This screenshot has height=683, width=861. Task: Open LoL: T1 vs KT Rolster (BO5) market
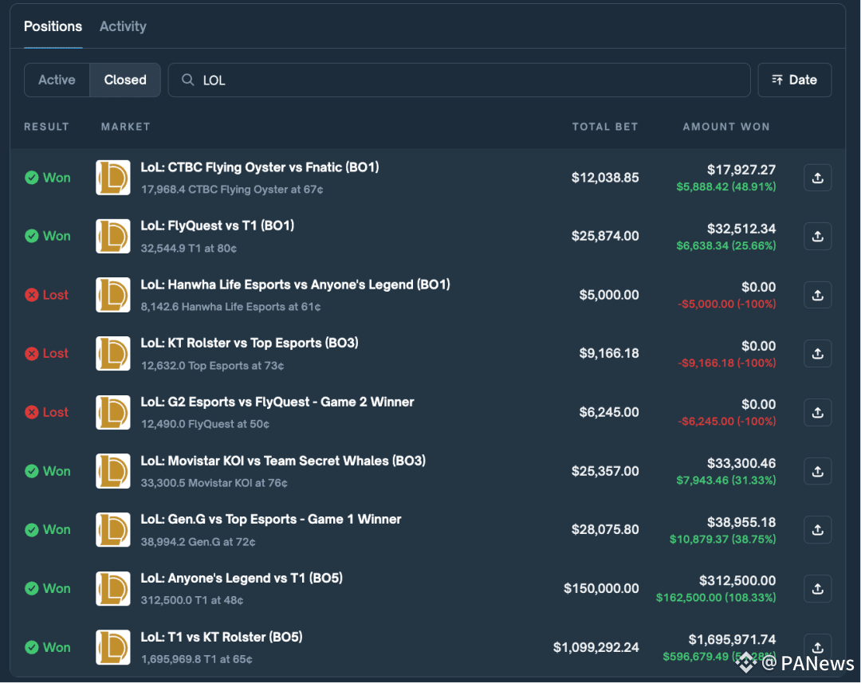[x=222, y=637]
